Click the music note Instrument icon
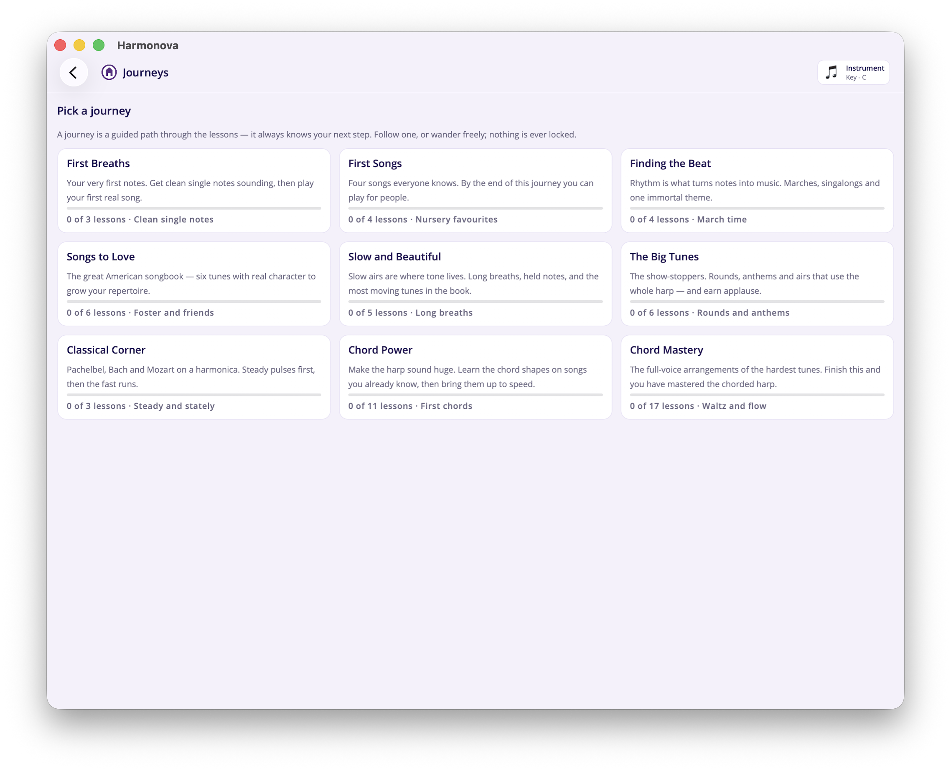 [831, 72]
